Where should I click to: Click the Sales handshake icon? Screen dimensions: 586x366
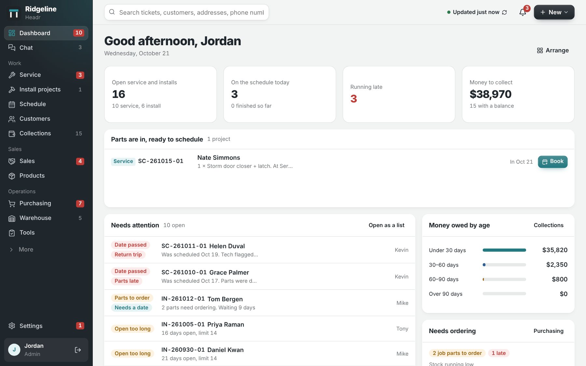pyautogui.click(x=12, y=161)
